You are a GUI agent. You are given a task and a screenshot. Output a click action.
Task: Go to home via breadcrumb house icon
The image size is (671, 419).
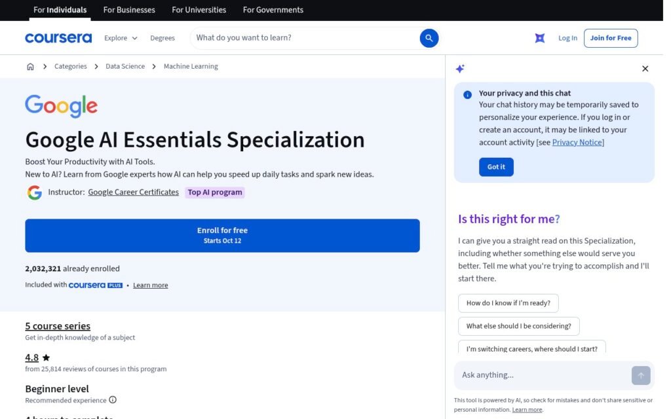click(30, 66)
